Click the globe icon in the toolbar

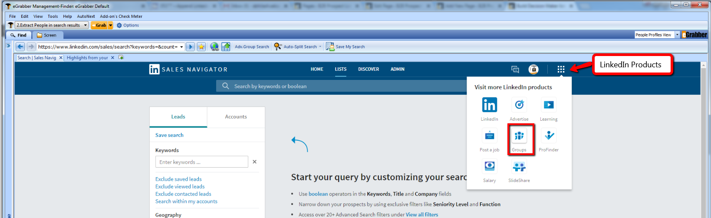click(214, 46)
